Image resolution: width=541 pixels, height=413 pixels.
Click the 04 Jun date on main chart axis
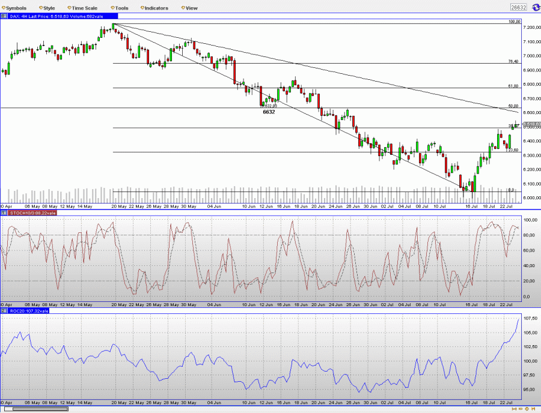pyautogui.click(x=214, y=206)
